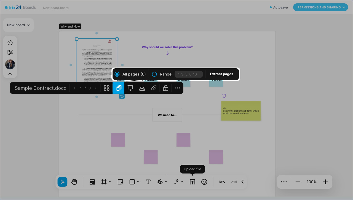
Task: Select the sticky note tool
Action: (x=120, y=182)
